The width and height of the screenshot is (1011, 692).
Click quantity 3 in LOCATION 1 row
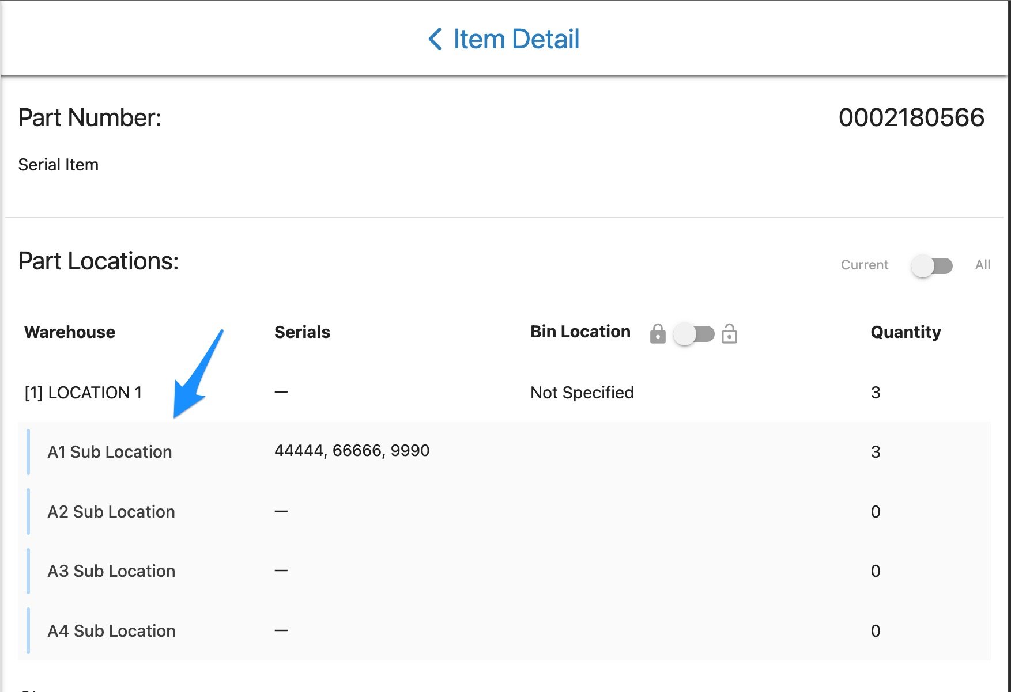click(x=876, y=393)
